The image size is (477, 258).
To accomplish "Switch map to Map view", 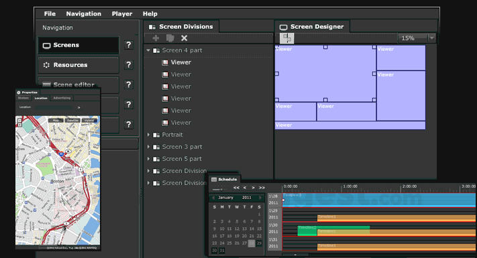I will [56, 121].
